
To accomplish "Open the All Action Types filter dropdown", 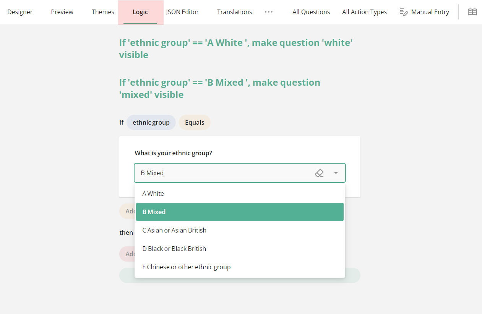I will click(364, 12).
